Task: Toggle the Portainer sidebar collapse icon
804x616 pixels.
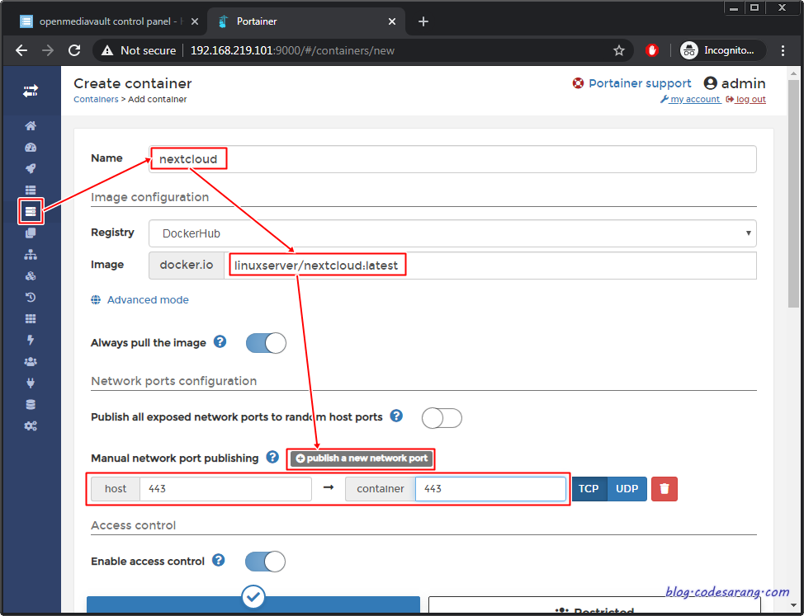Action: click(x=31, y=92)
